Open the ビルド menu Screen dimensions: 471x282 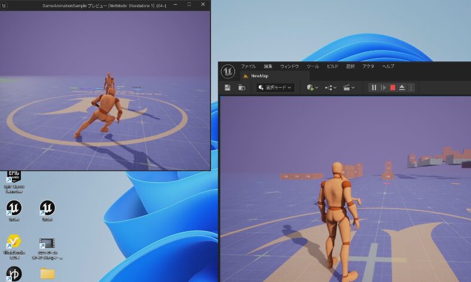pos(332,66)
